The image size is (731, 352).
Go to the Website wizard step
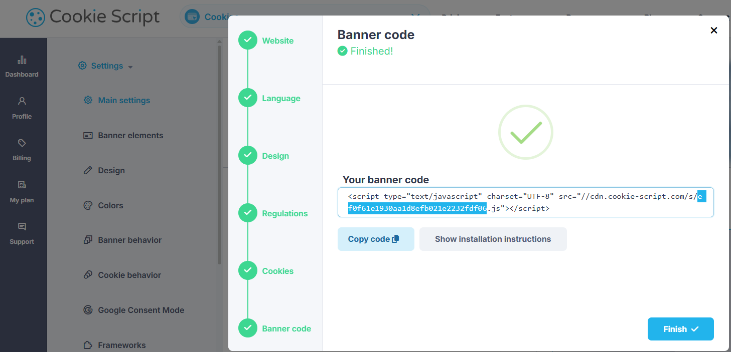coord(278,41)
